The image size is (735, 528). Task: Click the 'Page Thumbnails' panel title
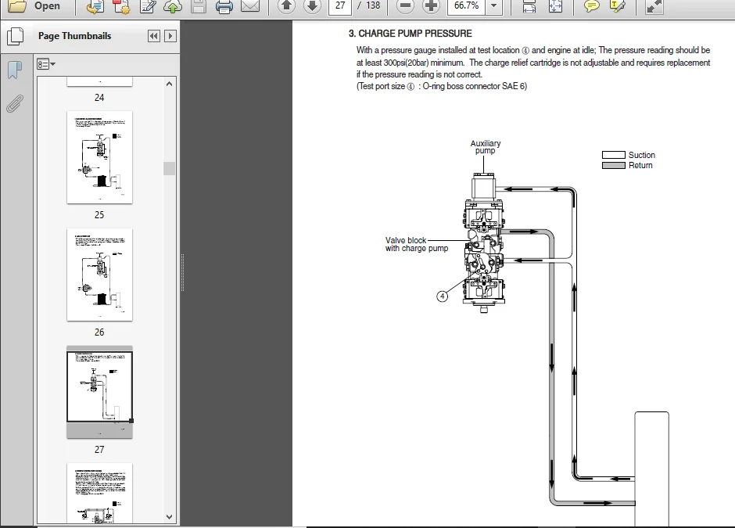point(74,36)
